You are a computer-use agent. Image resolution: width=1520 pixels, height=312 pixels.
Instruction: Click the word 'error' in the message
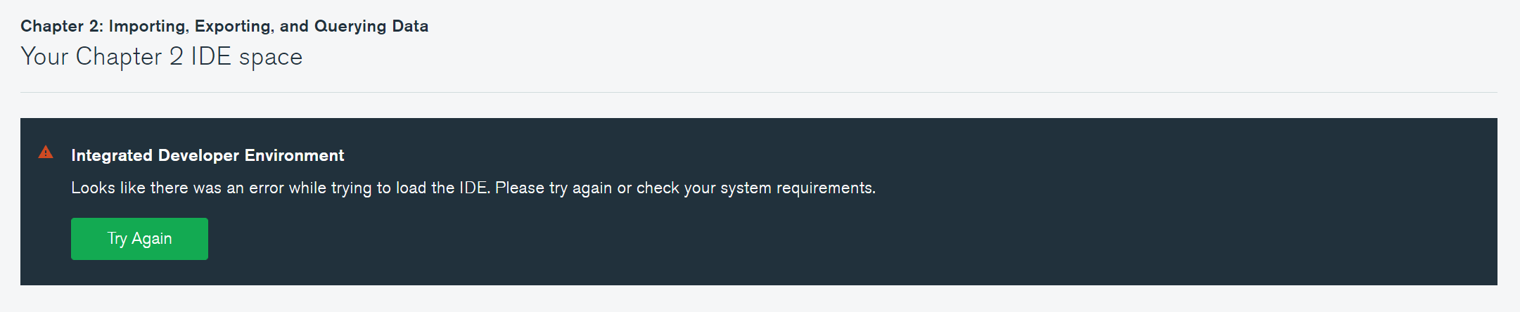(x=266, y=188)
